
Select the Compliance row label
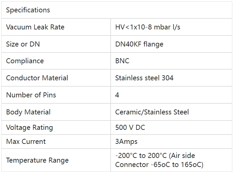(x=25, y=61)
